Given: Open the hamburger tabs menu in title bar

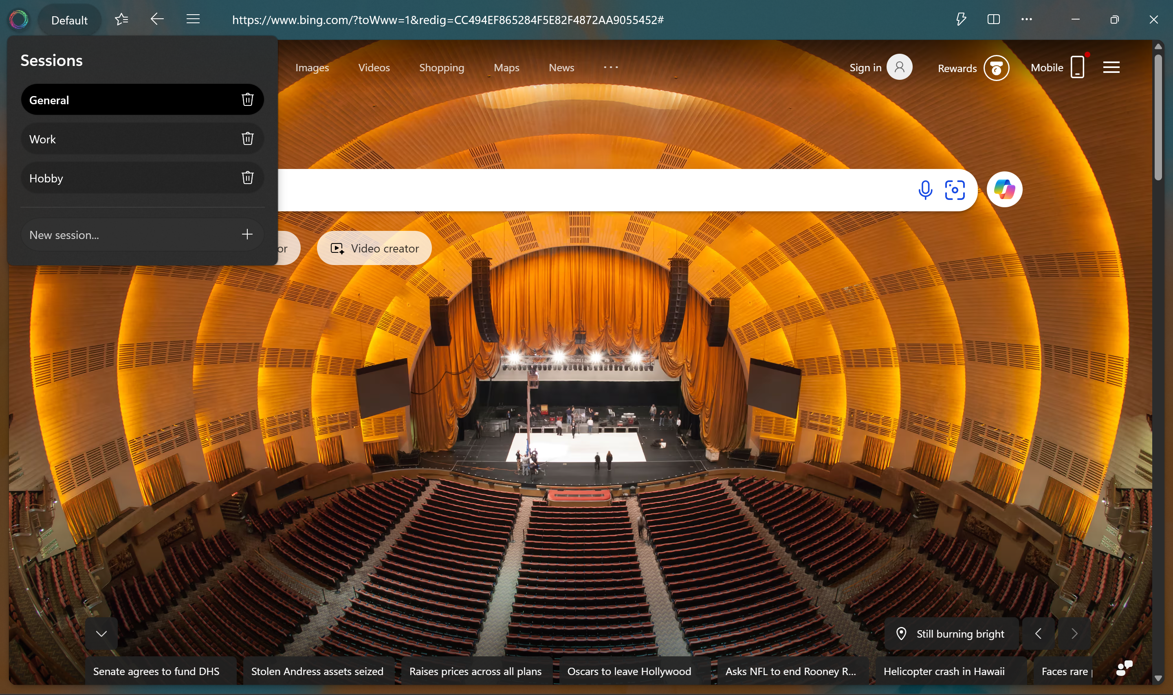Looking at the screenshot, I should [193, 19].
